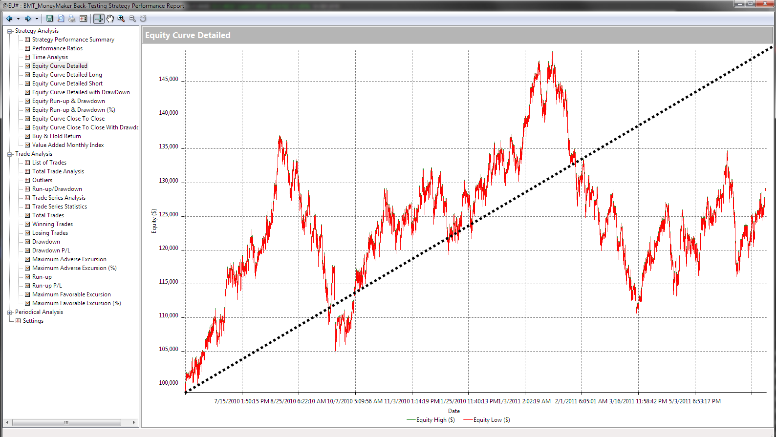Click the Forward navigation arrow icon
The width and height of the screenshot is (776, 437).
[28, 19]
